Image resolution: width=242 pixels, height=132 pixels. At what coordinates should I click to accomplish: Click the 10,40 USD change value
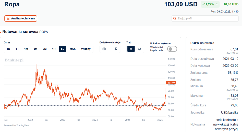pyautogui.click(x=231, y=4)
